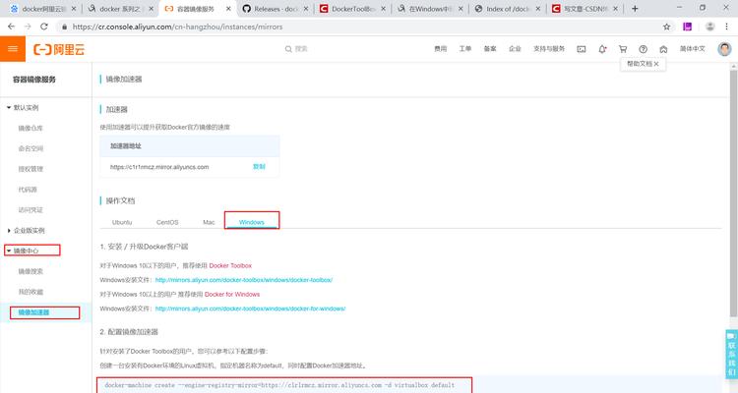This screenshot has height=393, width=738.
Task: Open the Cloud Shell terminal icon
Action: pos(582,49)
